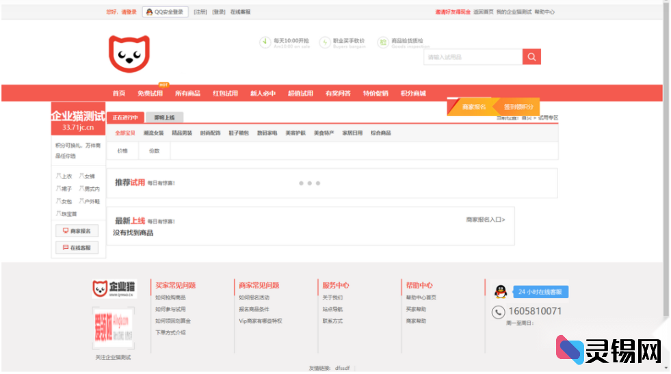671x374 pixels.
Task: Click the sidebar 商家报名 button
Action: (77, 231)
